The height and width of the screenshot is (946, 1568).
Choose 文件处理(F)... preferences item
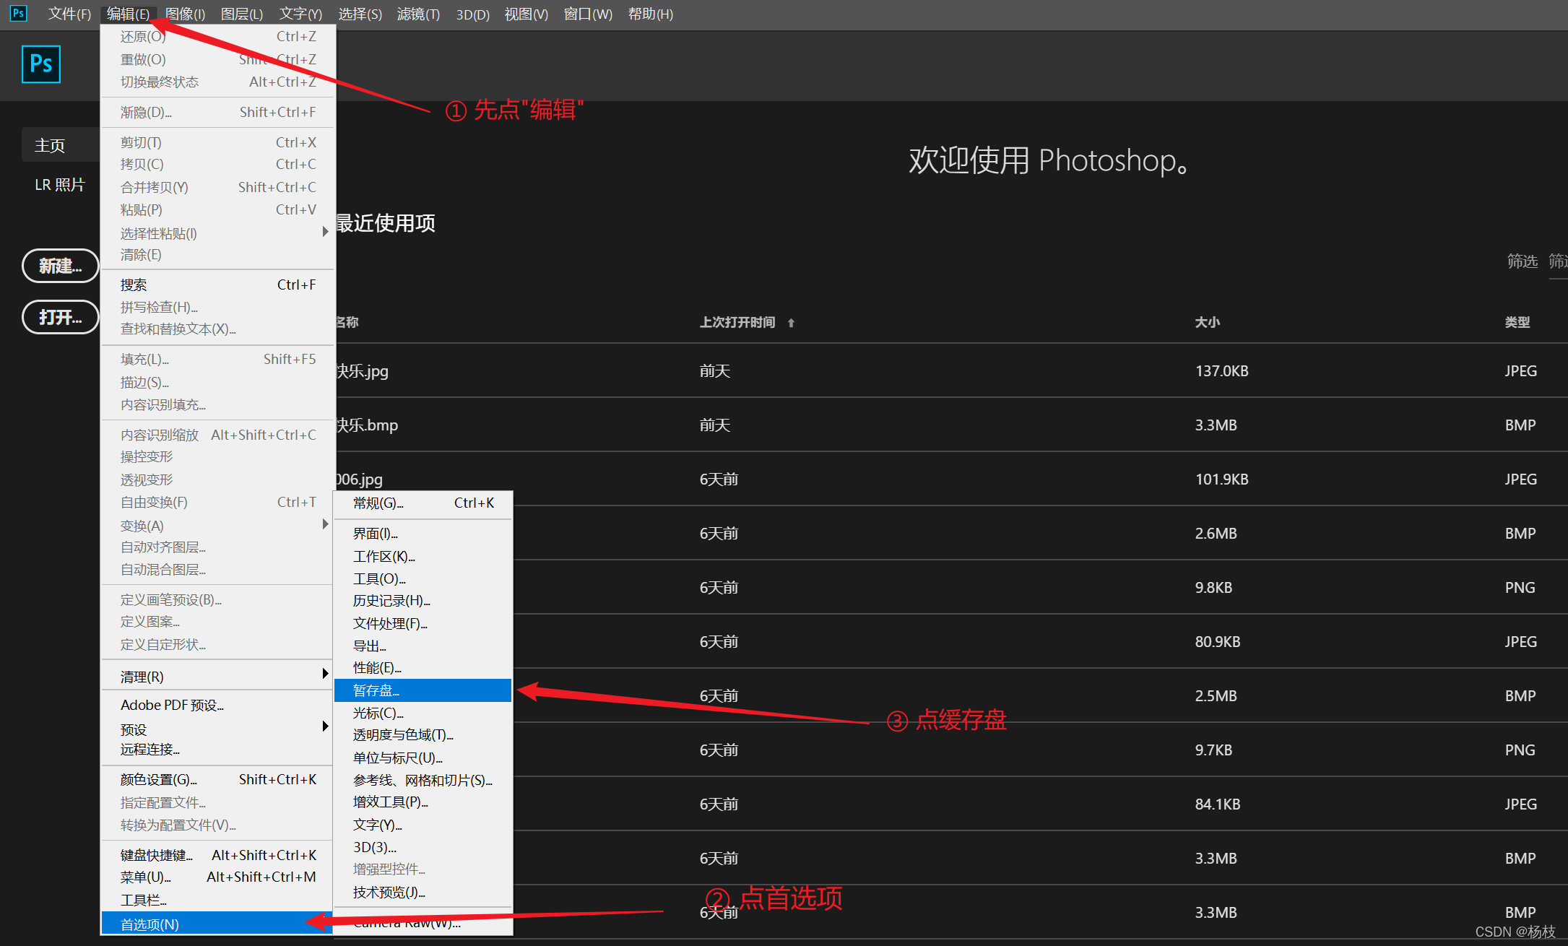click(423, 623)
